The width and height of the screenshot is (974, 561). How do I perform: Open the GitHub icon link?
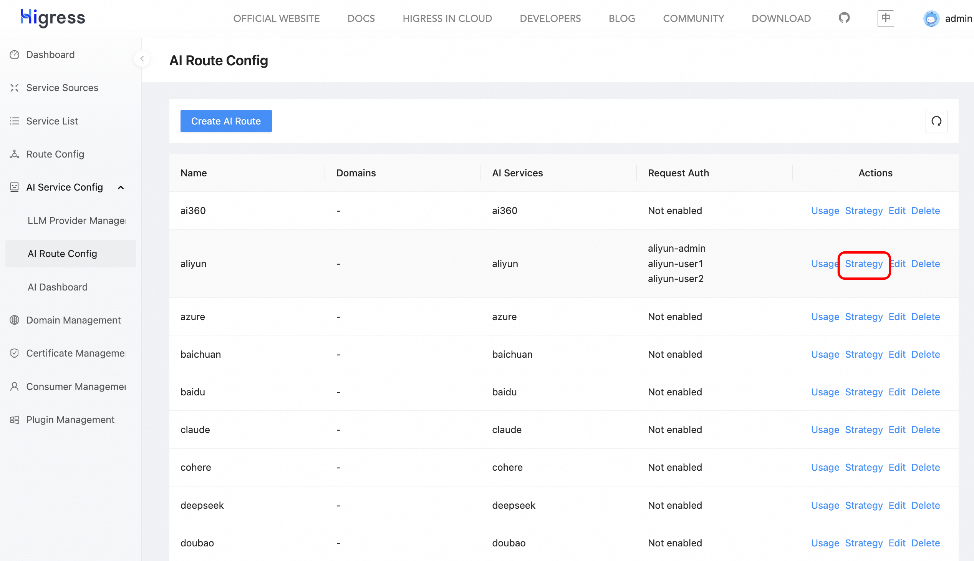844,18
